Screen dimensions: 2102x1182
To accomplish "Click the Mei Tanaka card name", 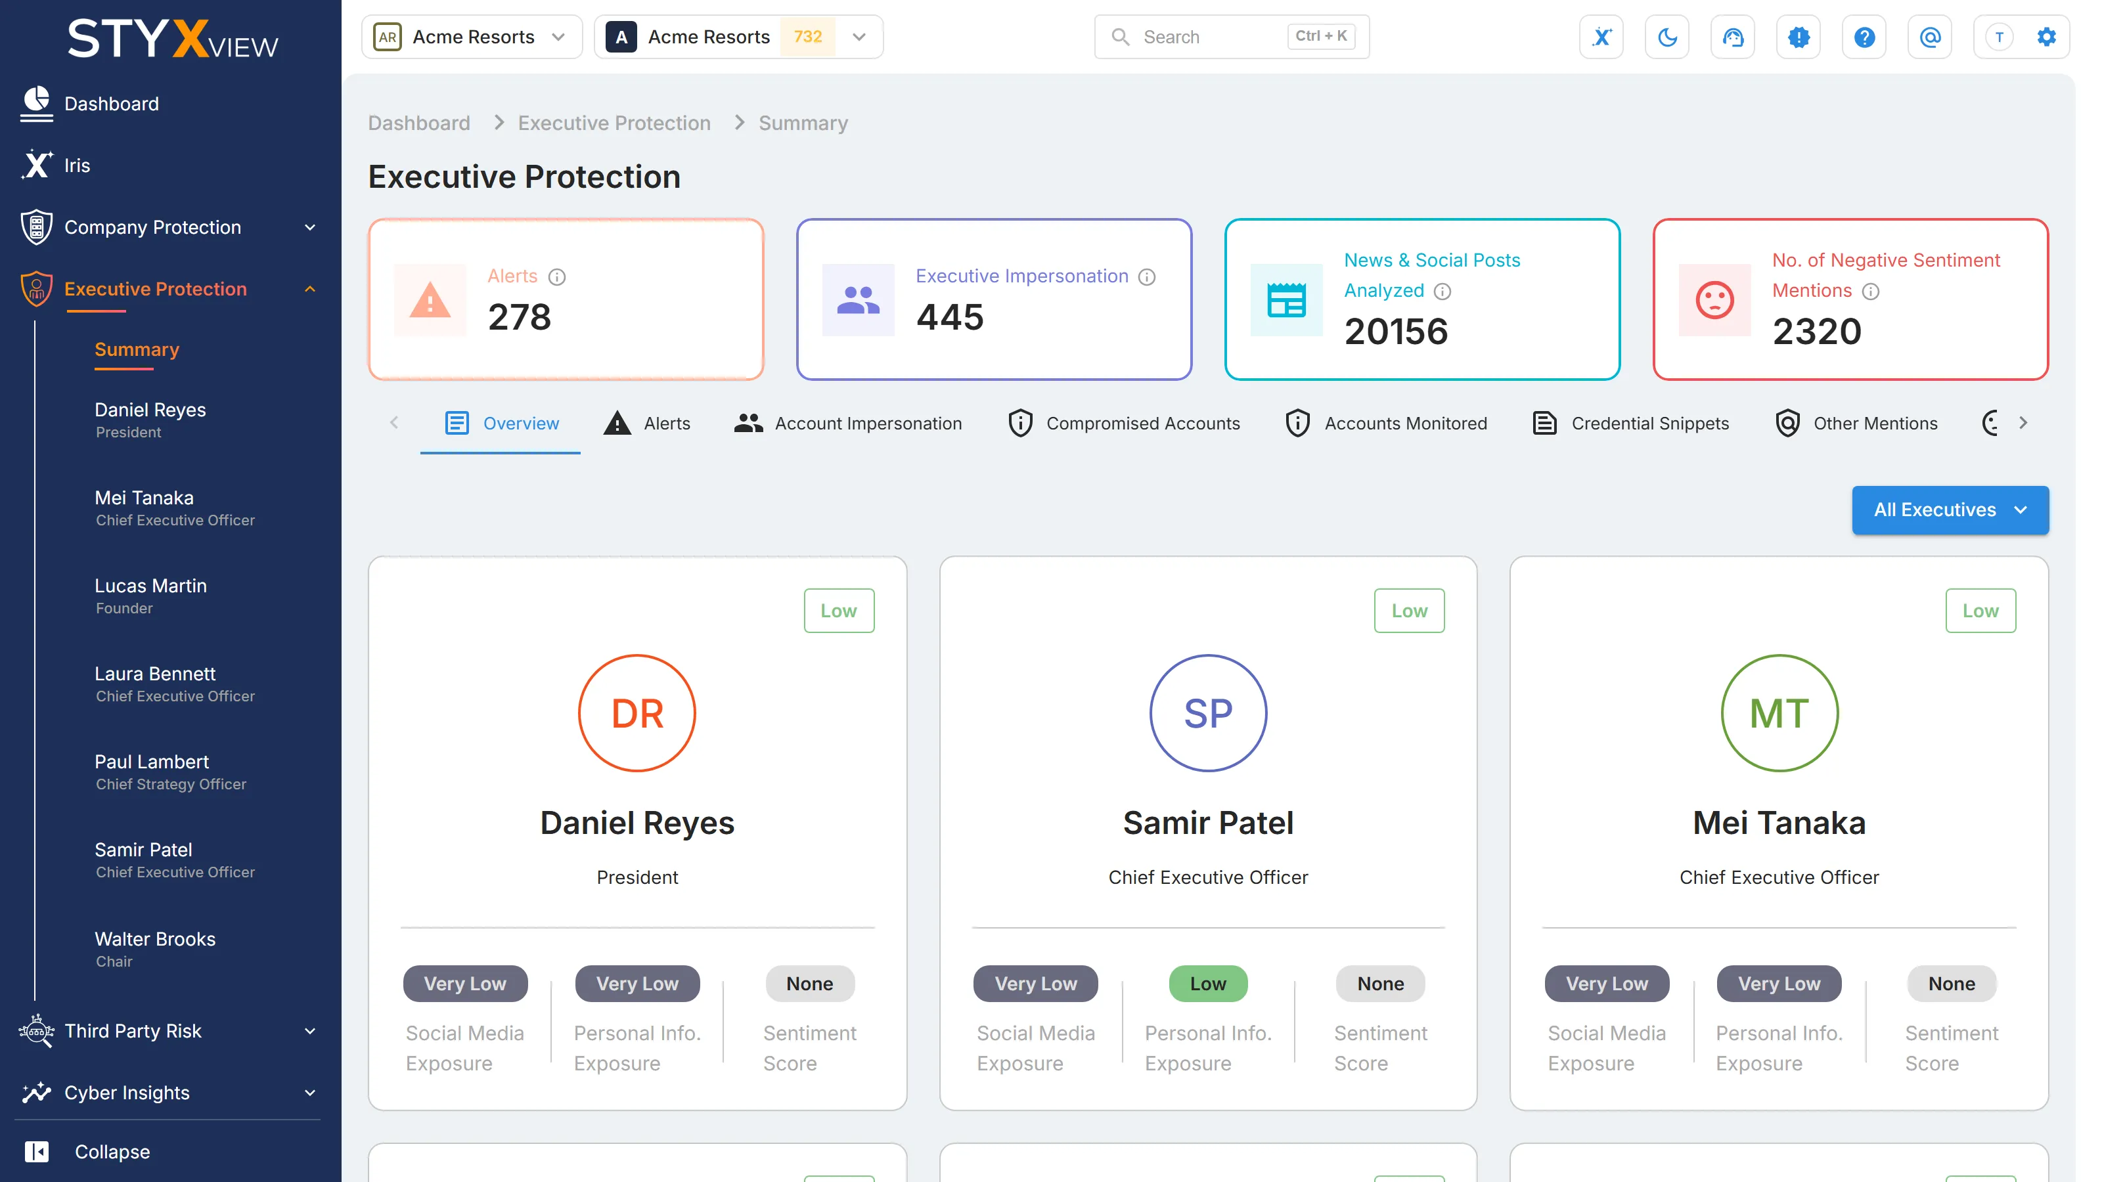I will [1779, 823].
